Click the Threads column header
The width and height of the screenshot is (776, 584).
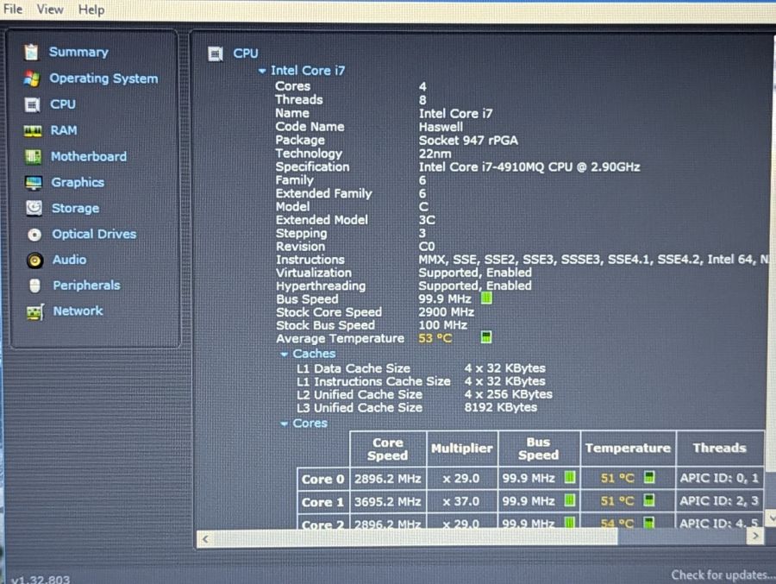pos(719,448)
